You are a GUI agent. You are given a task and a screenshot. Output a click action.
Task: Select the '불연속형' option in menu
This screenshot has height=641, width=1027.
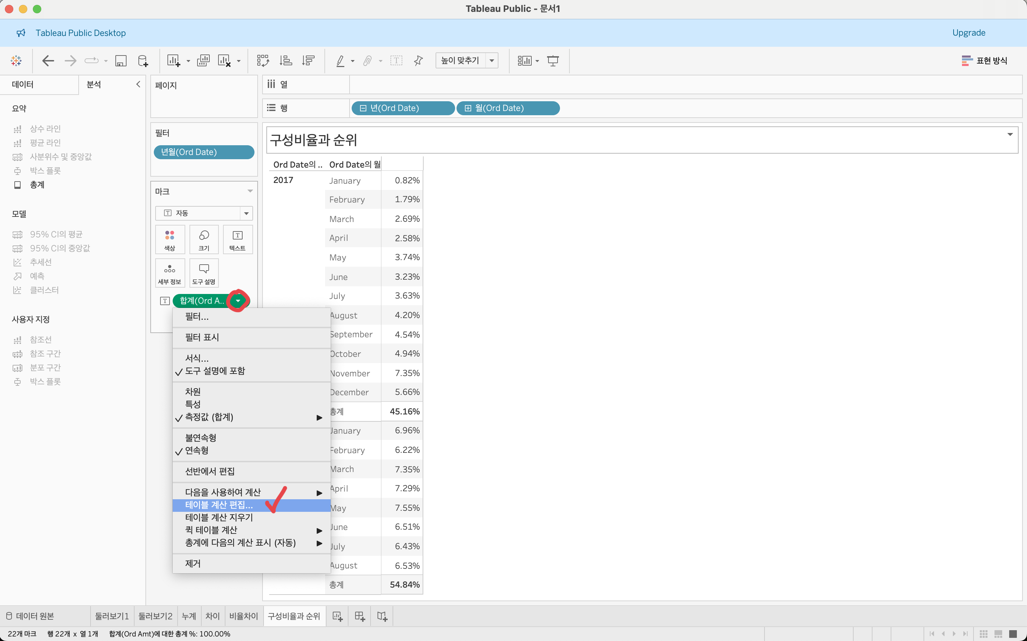click(x=201, y=437)
